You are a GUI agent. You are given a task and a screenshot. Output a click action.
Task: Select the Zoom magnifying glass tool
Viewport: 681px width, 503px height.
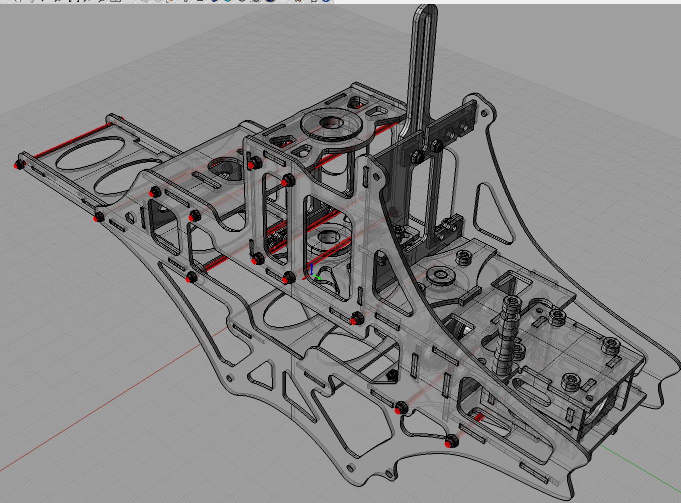101,3
